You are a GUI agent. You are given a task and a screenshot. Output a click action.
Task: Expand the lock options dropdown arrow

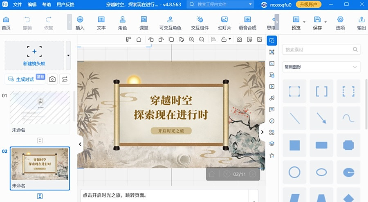coord(230,40)
